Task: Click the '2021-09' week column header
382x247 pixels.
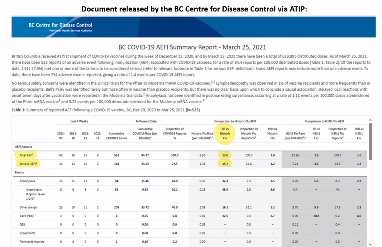Action: (61, 136)
